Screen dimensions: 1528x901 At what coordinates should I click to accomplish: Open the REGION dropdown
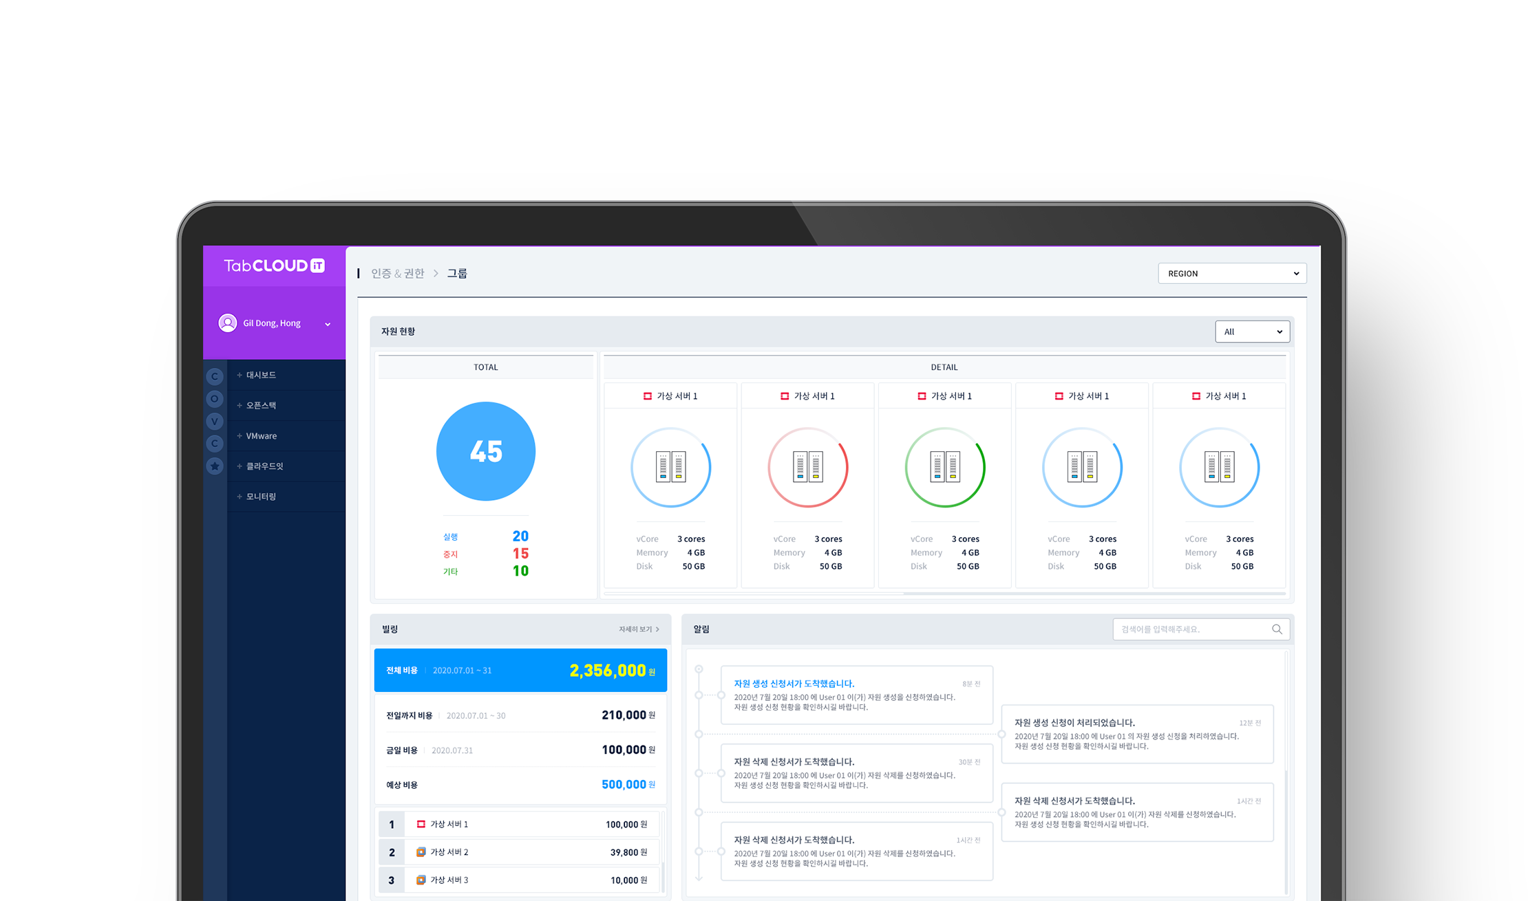click(x=1232, y=274)
